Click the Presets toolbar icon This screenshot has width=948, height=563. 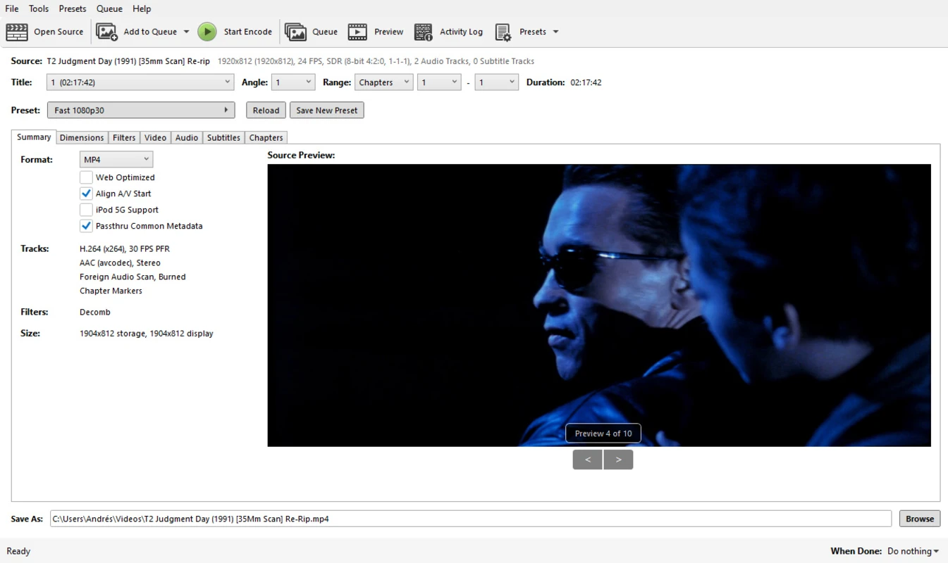coord(503,32)
